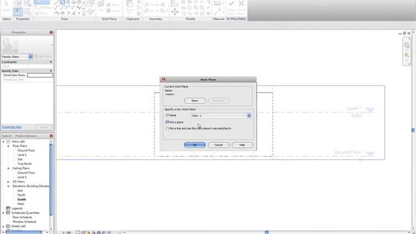Open the North elevation view
Image resolution: width=416 pixels, height=234 pixels.
coord(21,195)
